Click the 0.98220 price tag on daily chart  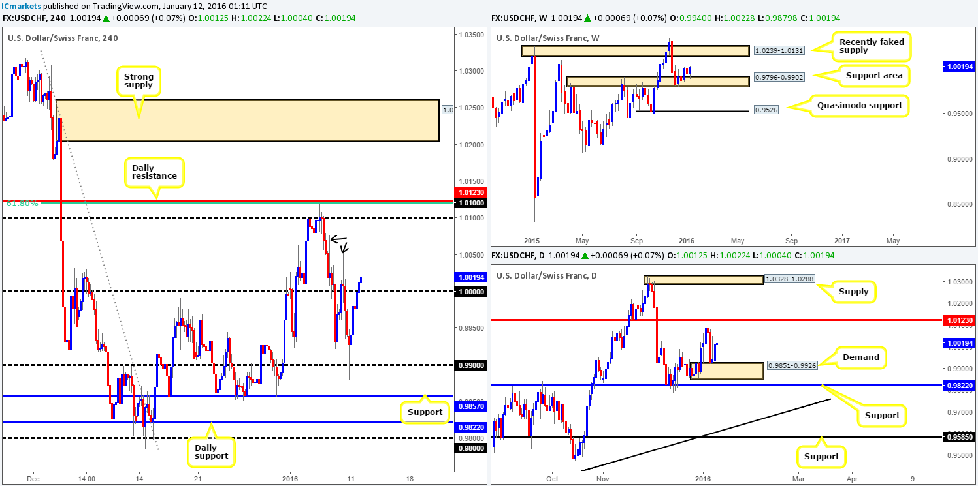pos(960,386)
